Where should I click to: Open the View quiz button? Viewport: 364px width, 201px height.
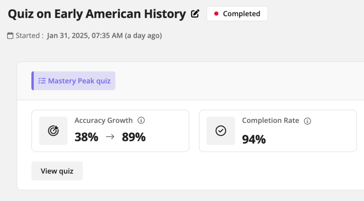click(57, 171)
